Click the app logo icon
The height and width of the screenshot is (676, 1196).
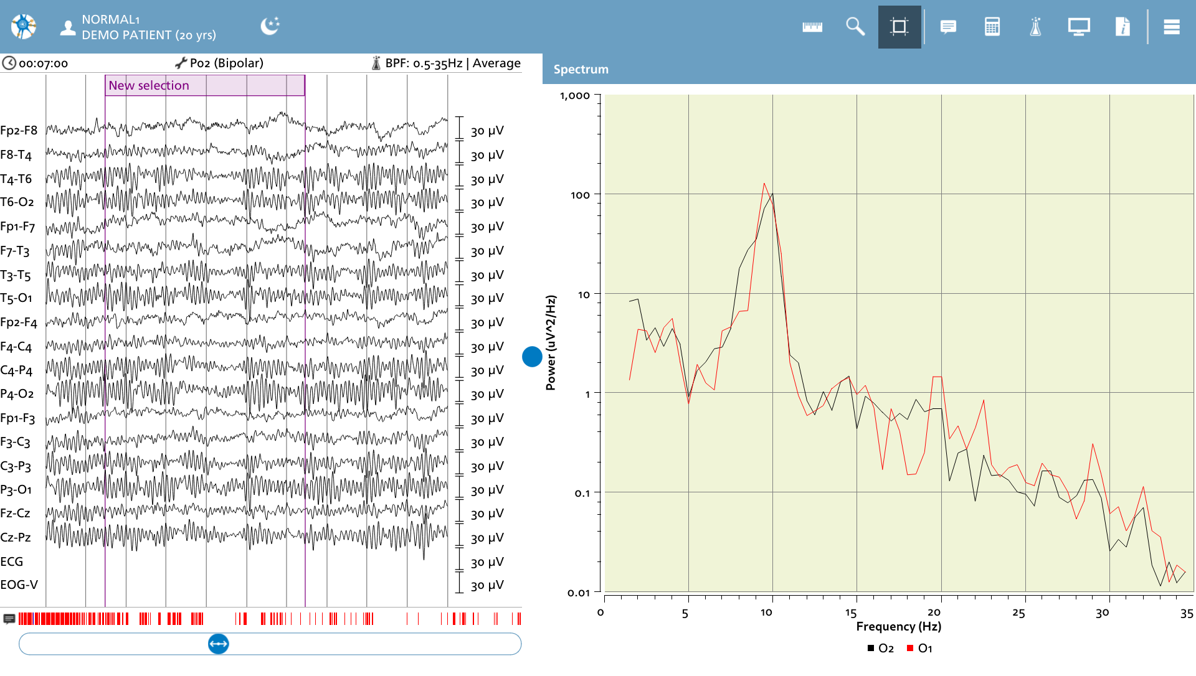(24, 27)
